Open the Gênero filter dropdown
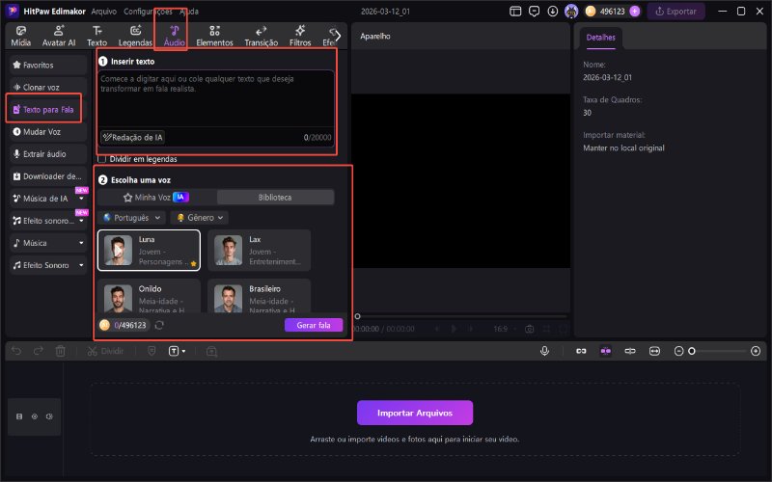 [x=201, y=218]
